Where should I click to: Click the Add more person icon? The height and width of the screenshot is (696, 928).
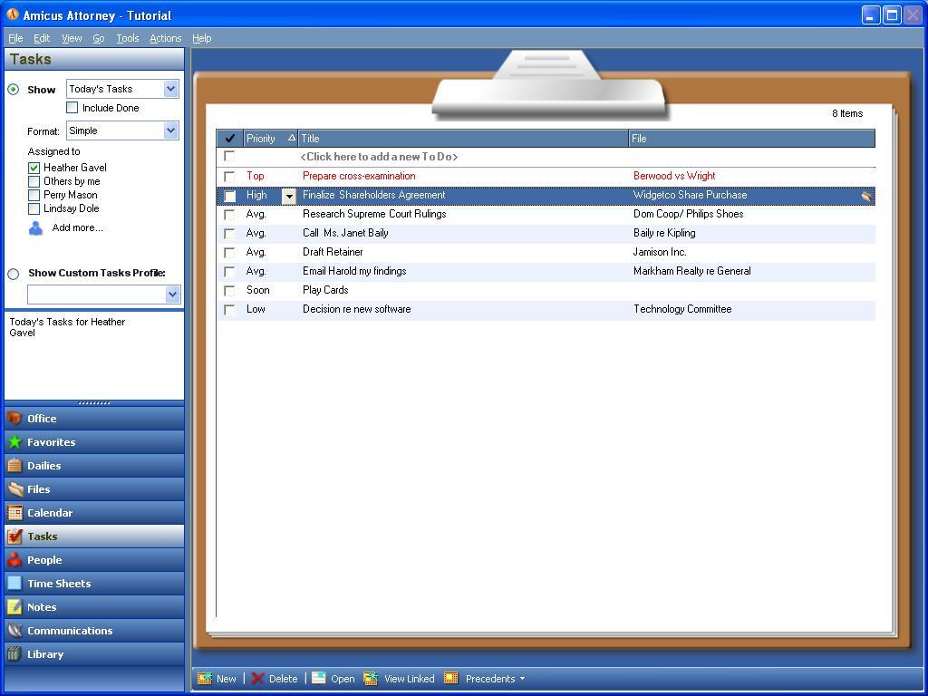35,228
